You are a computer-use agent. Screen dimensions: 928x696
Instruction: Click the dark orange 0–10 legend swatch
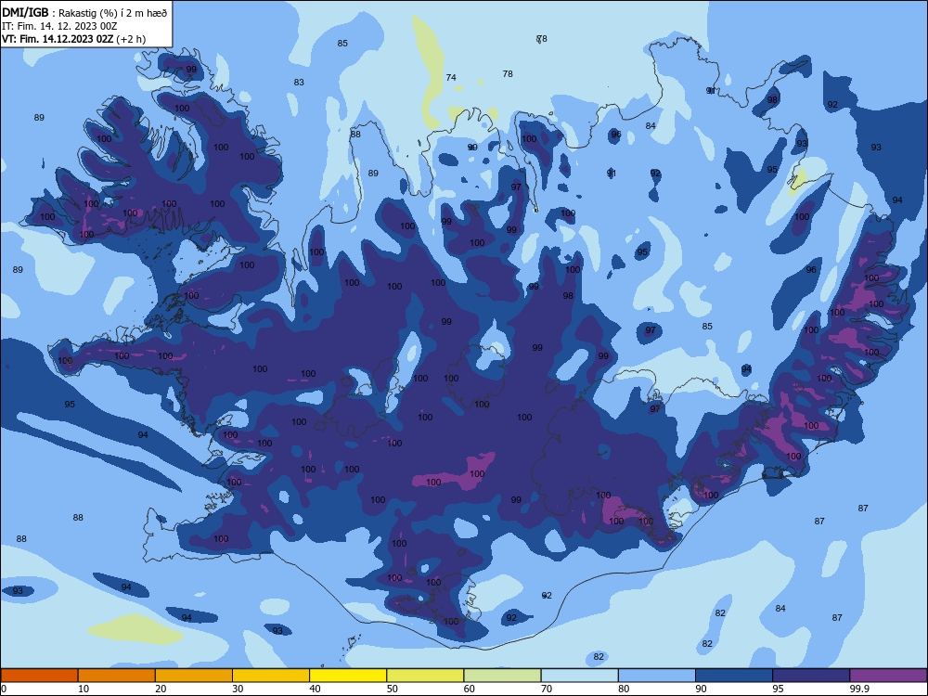39,676
